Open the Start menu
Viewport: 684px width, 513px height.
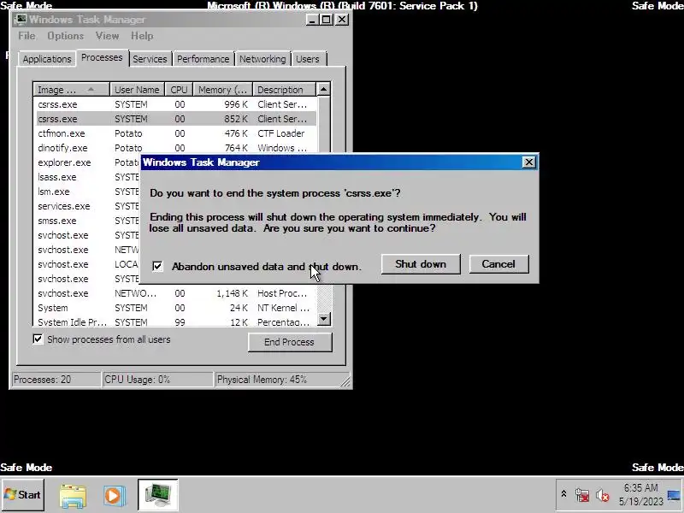(23, 495)
